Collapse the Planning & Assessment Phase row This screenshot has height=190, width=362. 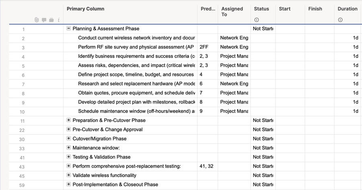pos(69,29)
